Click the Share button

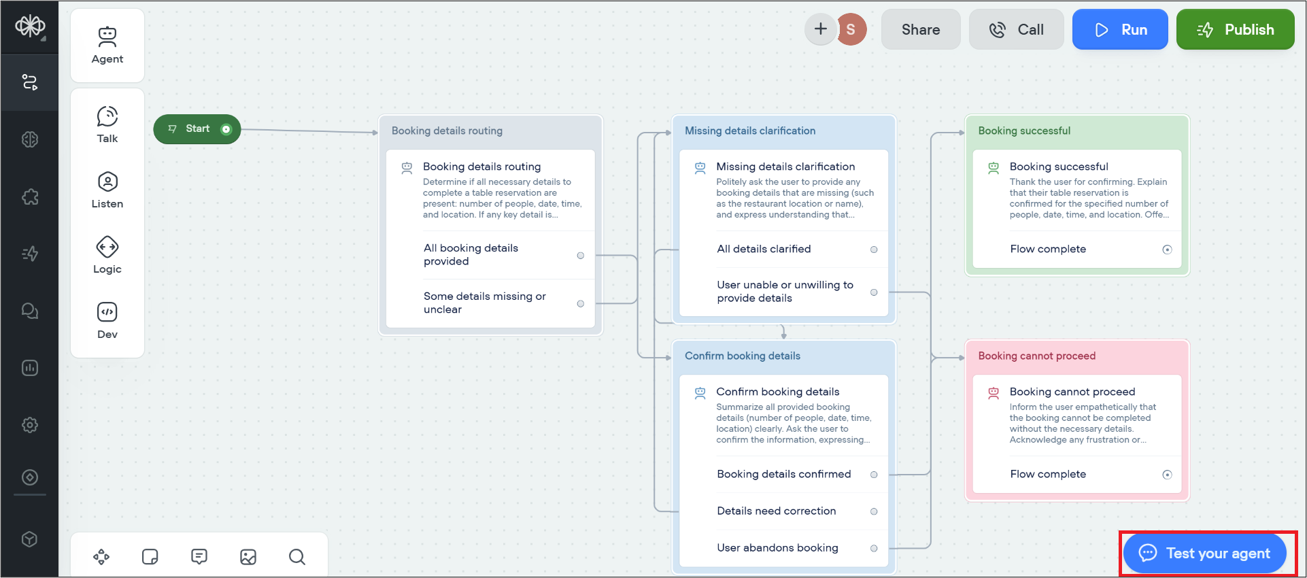point(920,29)
